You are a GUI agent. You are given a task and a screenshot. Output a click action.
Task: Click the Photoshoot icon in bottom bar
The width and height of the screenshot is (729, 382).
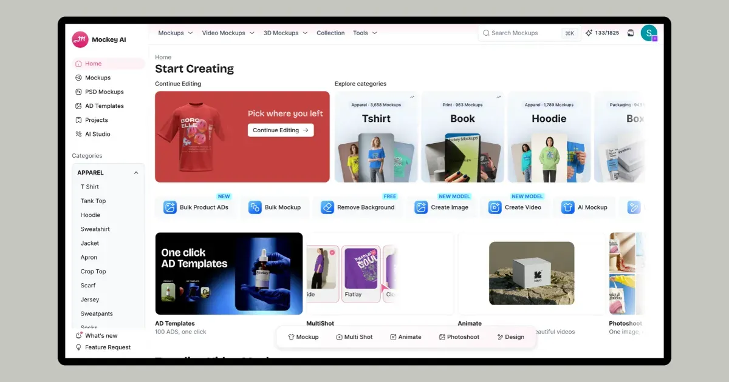tap(442, 337)
